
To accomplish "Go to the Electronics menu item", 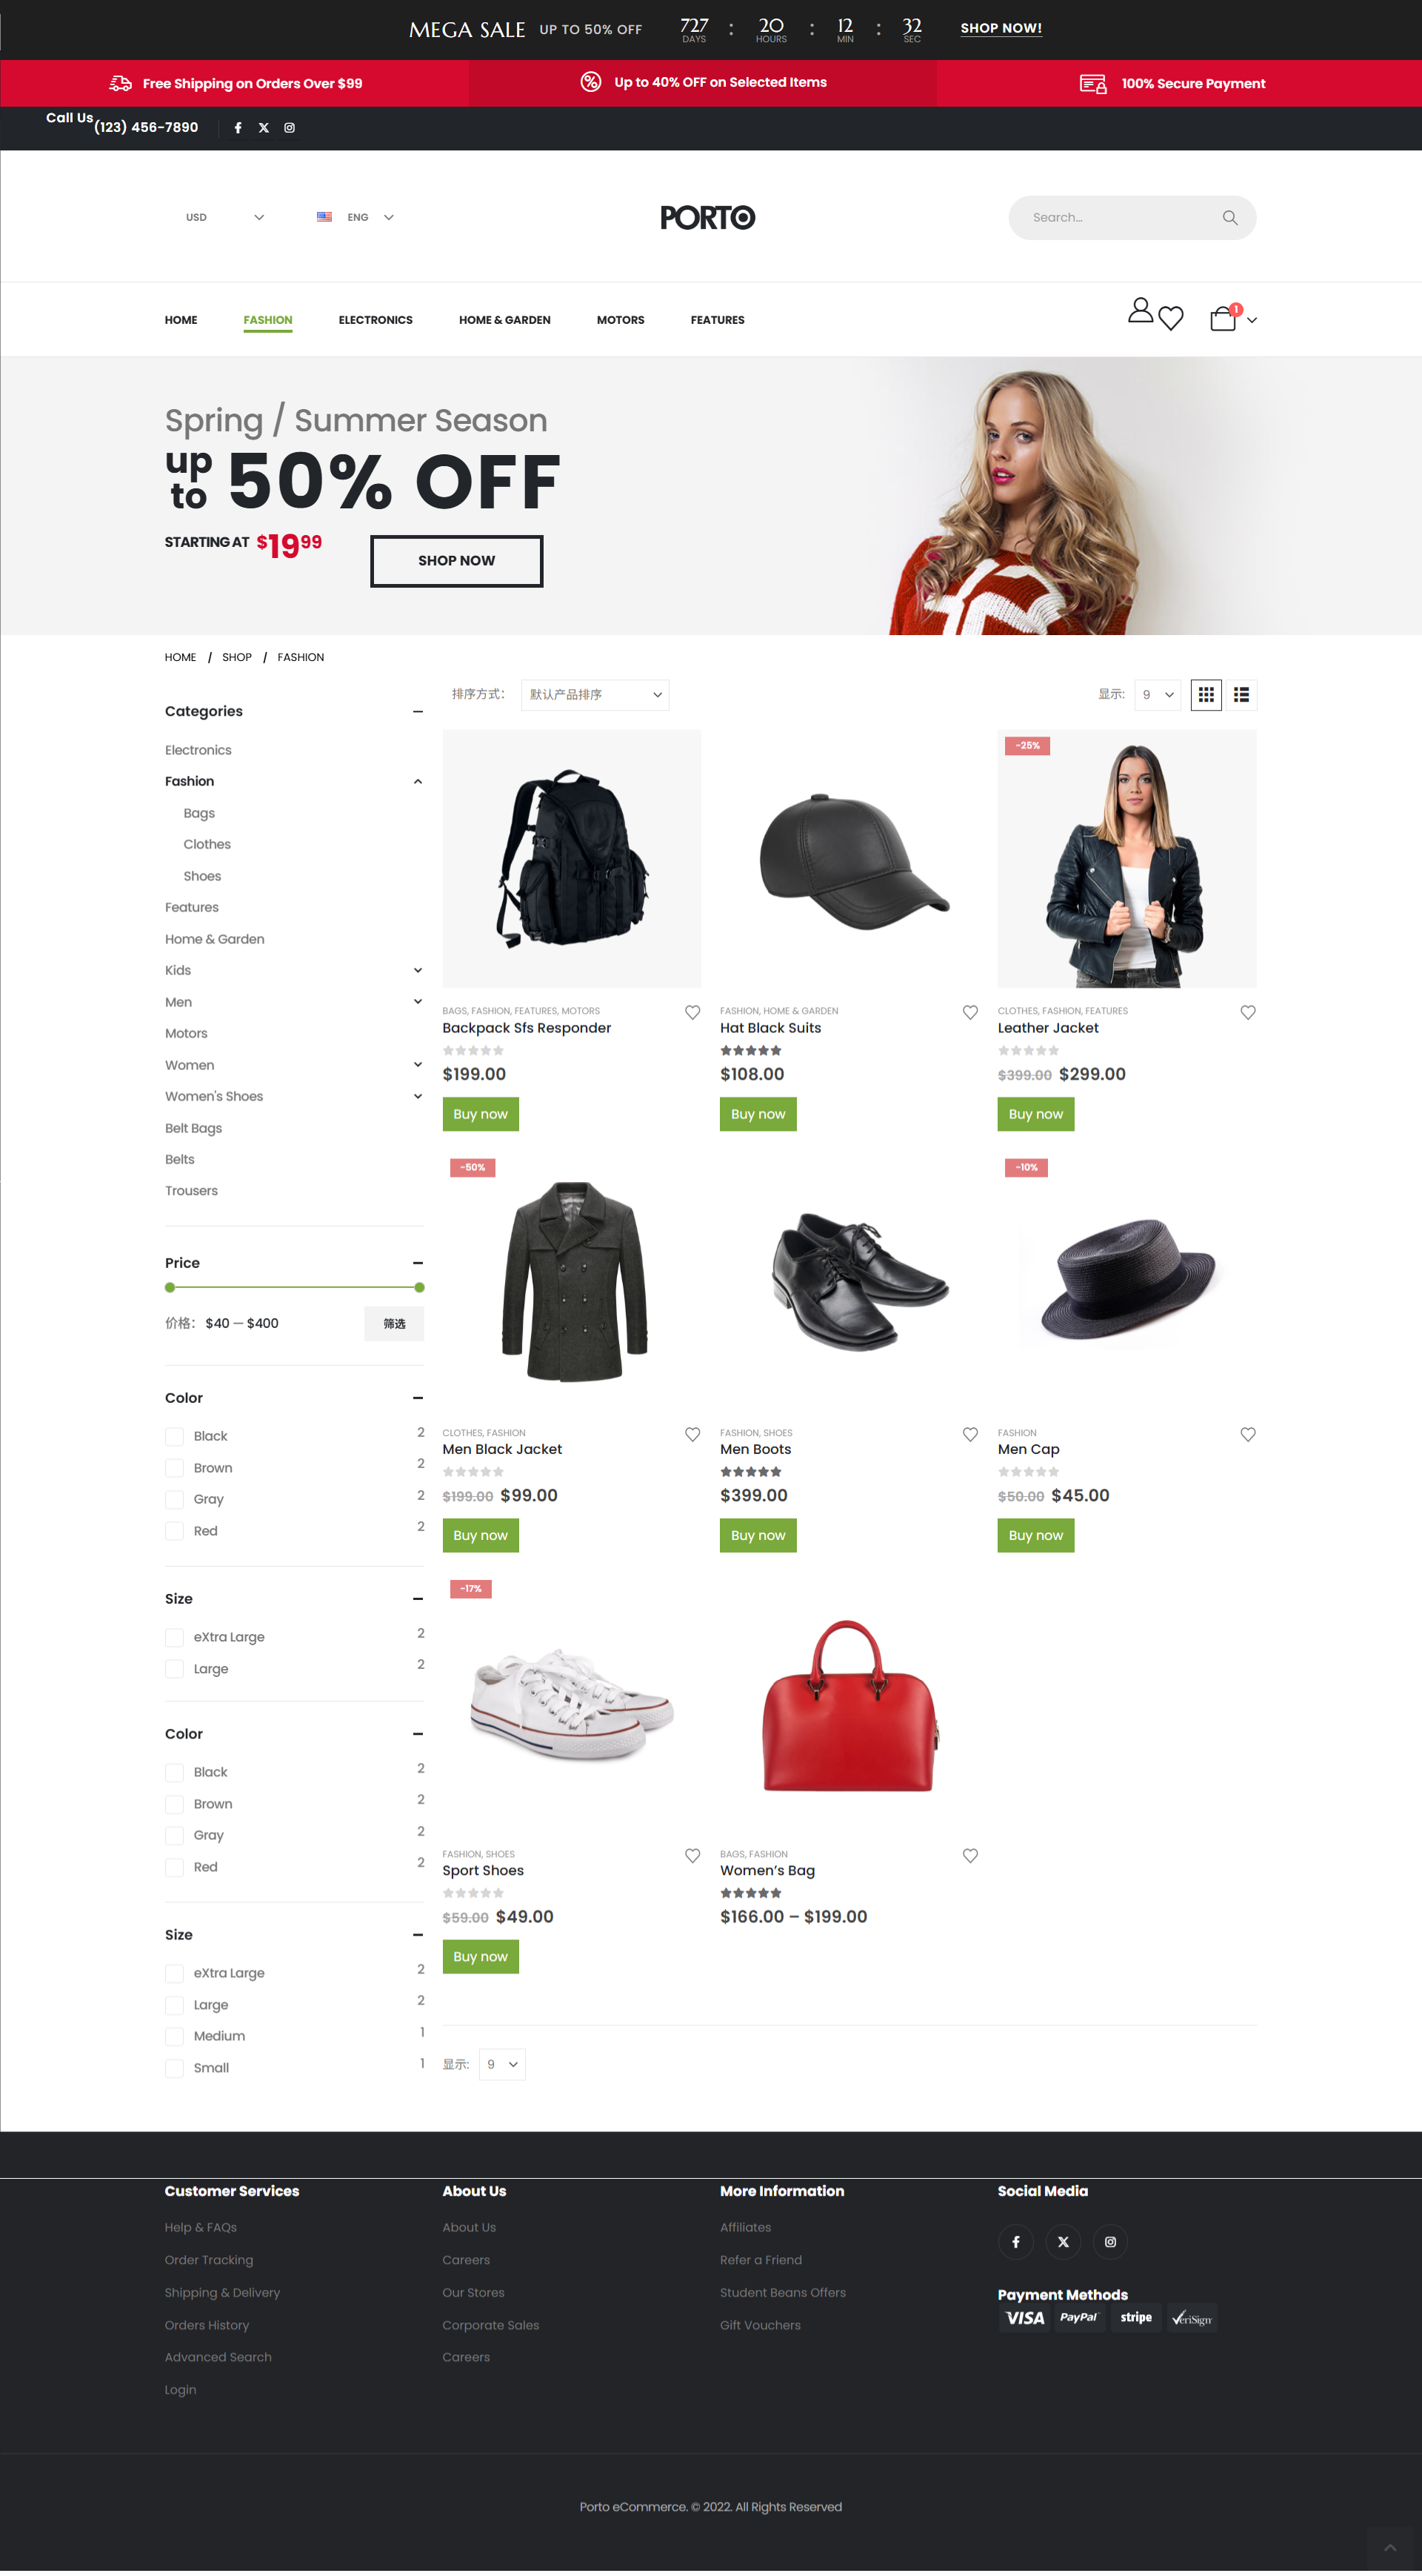I will tap(375, 320).
